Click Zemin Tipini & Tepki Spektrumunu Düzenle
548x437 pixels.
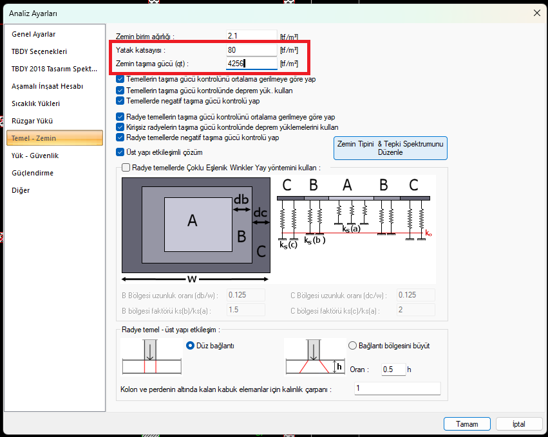click(390, 148)
